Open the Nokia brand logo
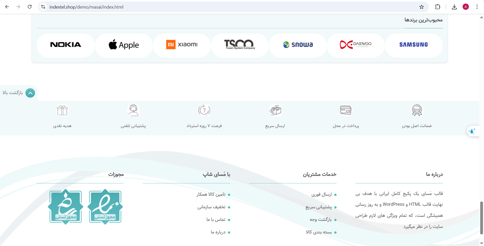 [66, 45]
